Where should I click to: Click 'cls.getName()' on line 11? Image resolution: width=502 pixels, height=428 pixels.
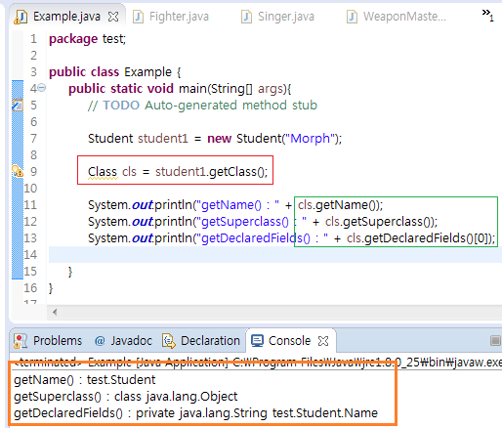[337, 204]
